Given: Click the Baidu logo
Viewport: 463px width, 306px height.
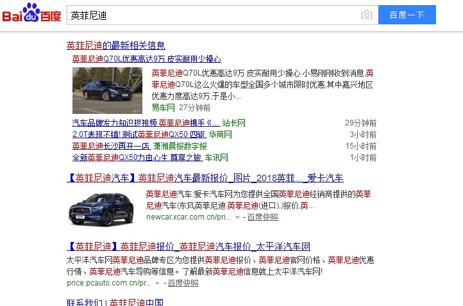Looking at the screenshot, I should tap(31, 13).
